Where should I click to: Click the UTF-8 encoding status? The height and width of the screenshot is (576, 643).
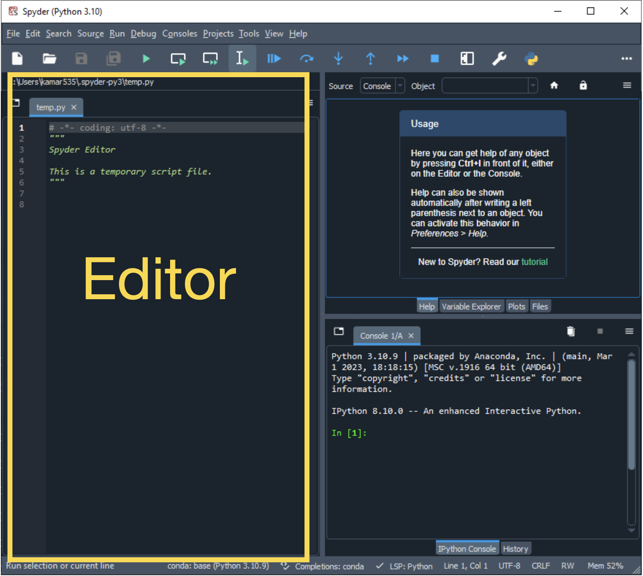[x=509, y=566]
